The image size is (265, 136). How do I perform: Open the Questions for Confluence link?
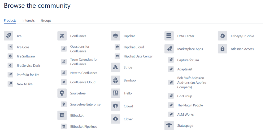80,49
